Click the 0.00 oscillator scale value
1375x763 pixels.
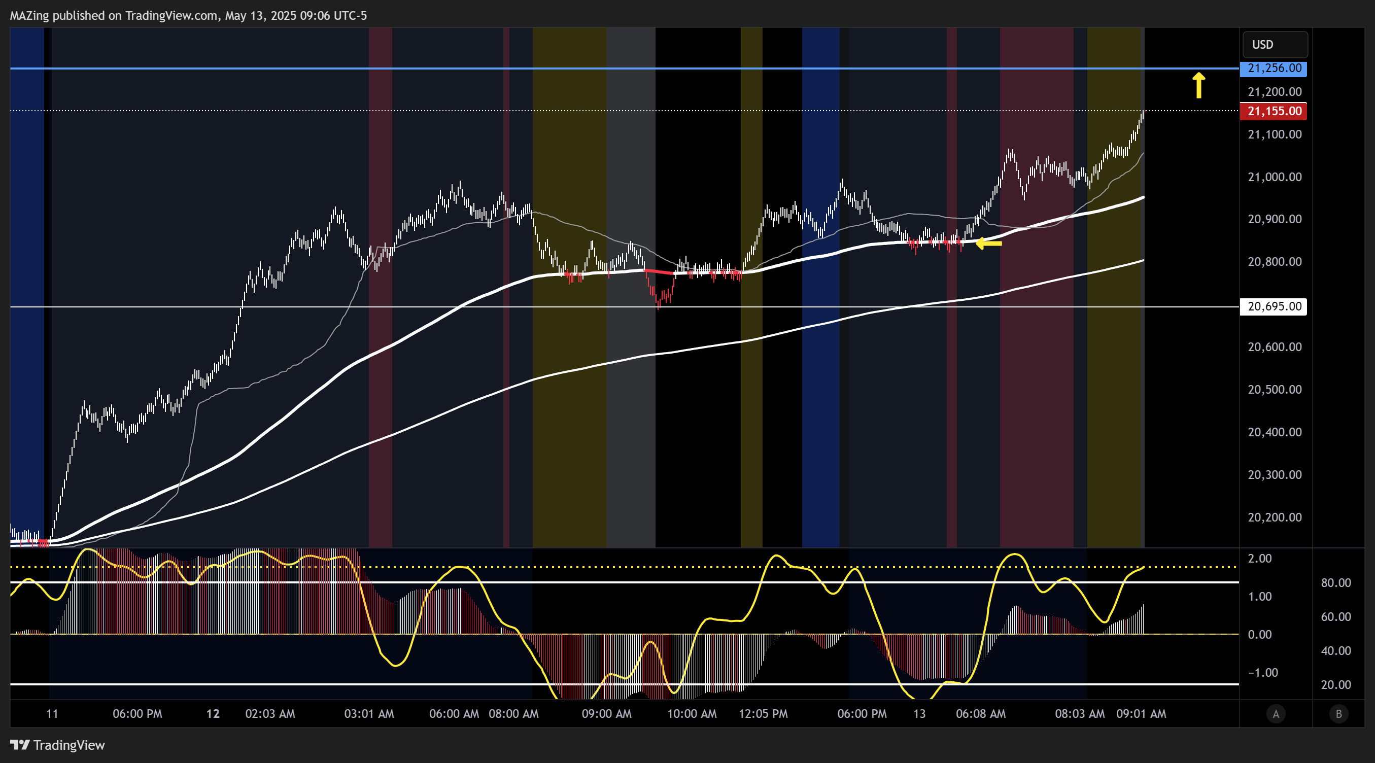coord(1260,635)
